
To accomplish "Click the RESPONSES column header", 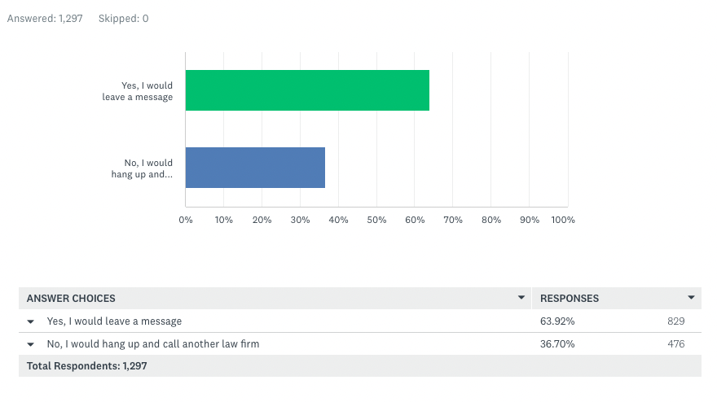I will (x=570, y=299).
